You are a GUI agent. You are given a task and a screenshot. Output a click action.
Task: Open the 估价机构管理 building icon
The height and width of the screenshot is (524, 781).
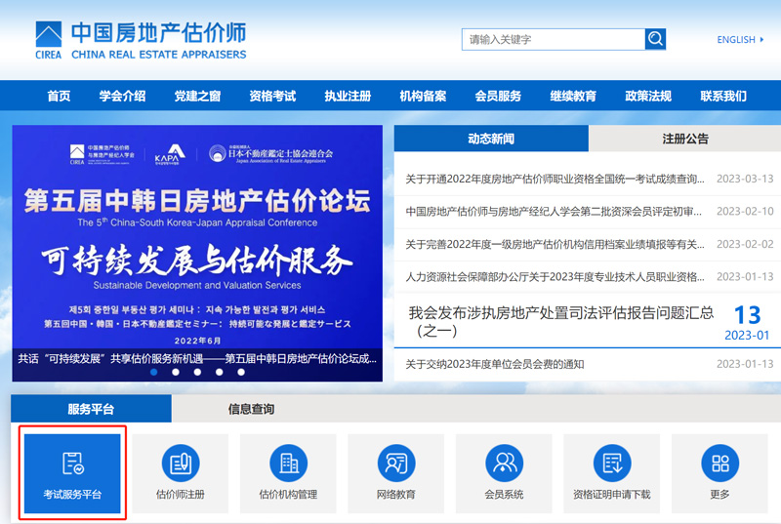point(288,464)
